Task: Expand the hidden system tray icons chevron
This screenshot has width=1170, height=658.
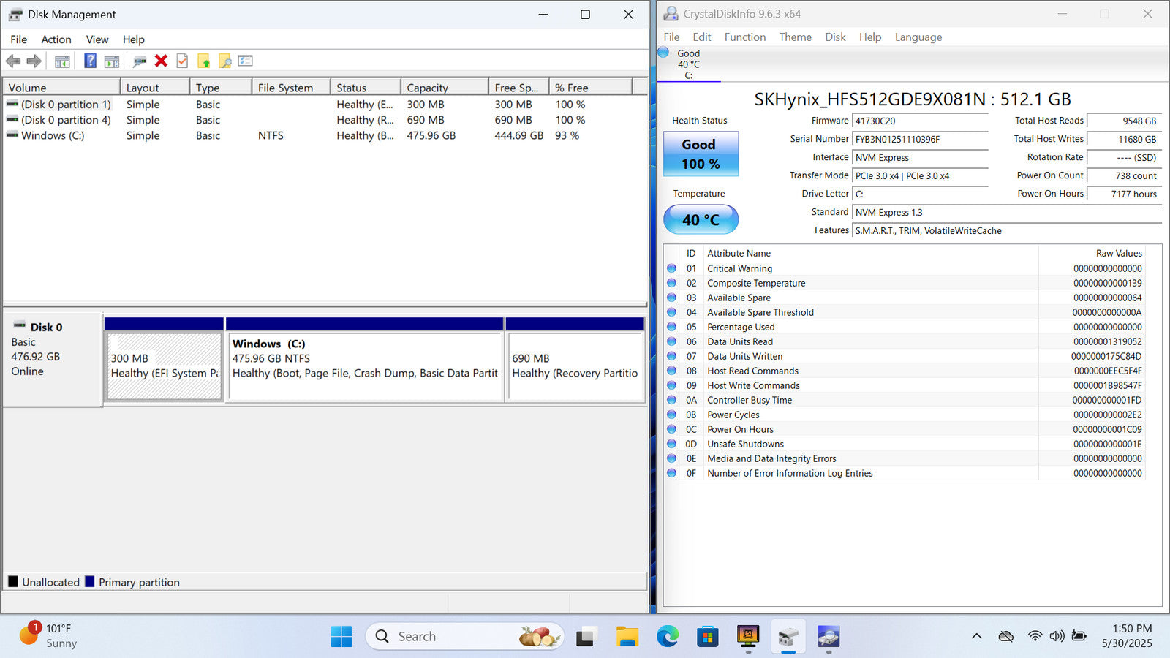Action: pyautogui.click(x=976, y=637)
